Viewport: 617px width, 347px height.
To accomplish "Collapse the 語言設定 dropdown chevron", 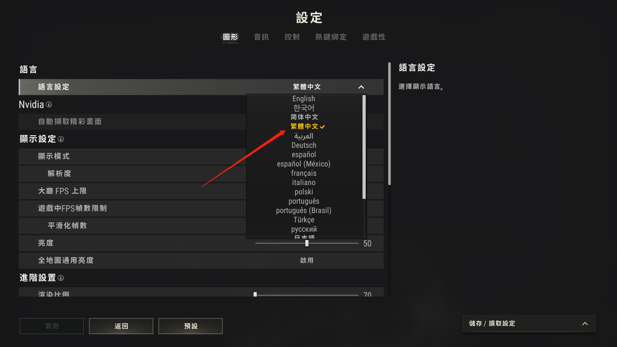I will [x=361, y=87].
